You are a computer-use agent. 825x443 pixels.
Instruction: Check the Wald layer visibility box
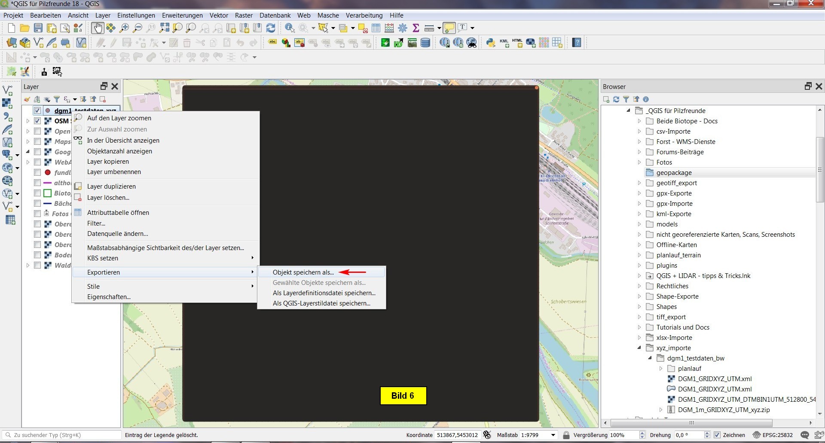click(x=37, y=266)
